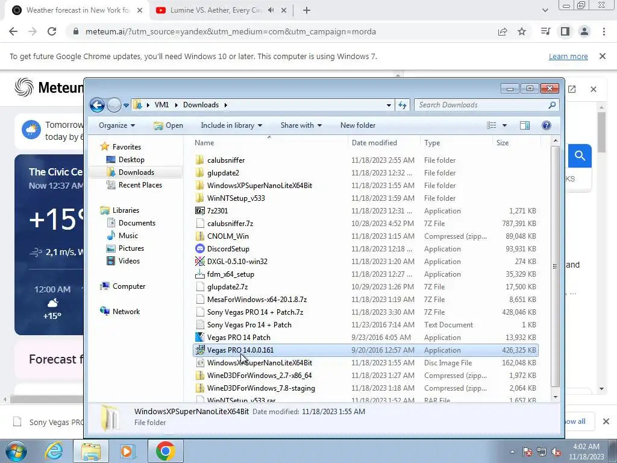Open Chrome three-dot menu
617x463 pixels.
[604, 31]
